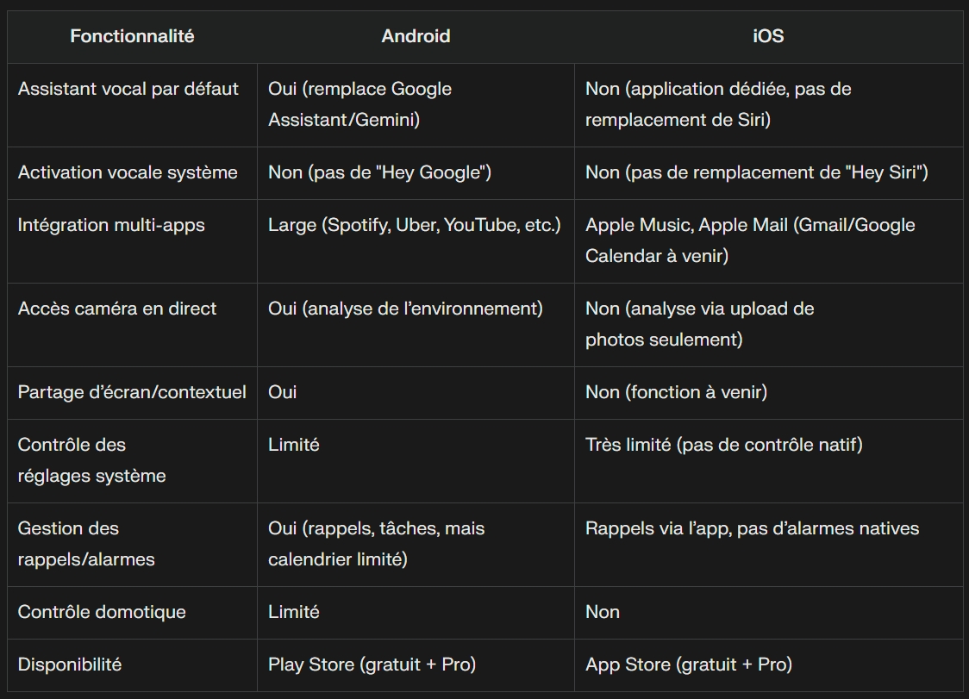Select the "Contrôle domotique" row label
This screenshot has width=969, height=699.
pos(102,612)
